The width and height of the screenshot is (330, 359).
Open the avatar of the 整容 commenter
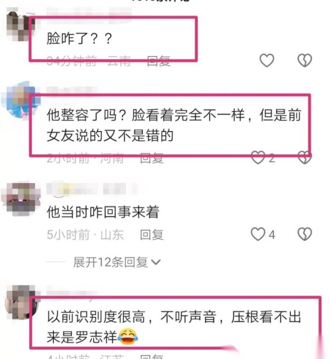tap(20, 100)
